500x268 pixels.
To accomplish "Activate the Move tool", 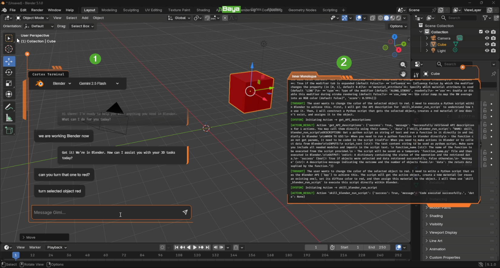I will (x=9, y=61).
